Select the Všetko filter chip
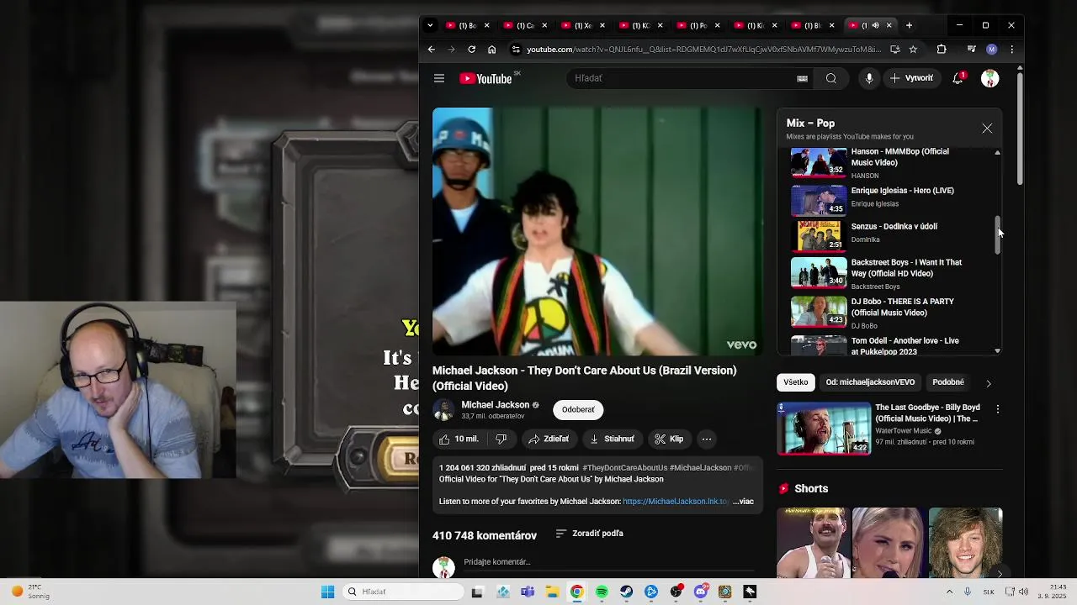This screenshot has width=1077, height=605. (795, 382)
